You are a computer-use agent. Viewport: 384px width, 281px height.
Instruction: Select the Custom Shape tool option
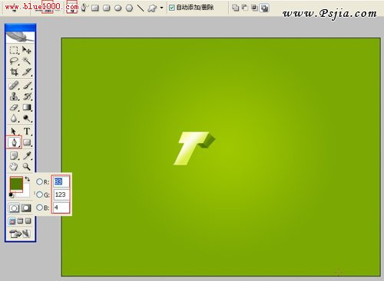click(152, 8)
